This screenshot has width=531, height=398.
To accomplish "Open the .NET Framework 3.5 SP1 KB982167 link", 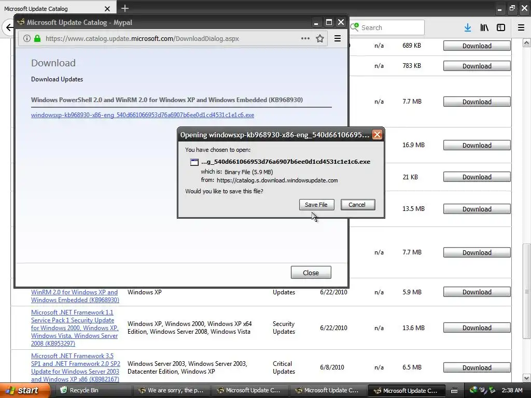I will (76, 367).
